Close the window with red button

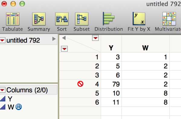(x=4, y=4)
